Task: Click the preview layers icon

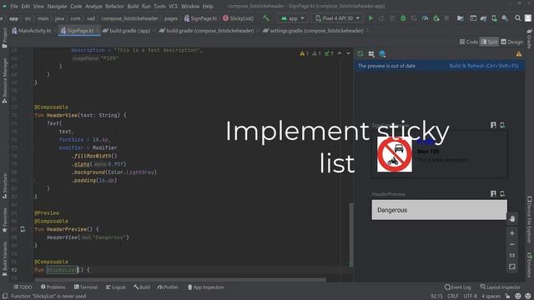Action: (382, 53)
